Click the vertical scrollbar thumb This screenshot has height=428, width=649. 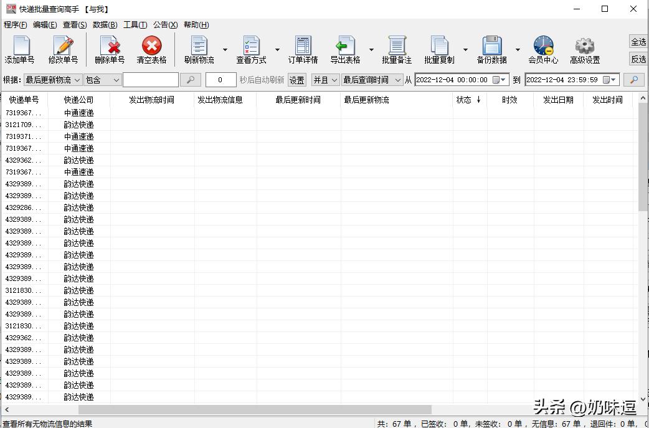pos(643,157)
